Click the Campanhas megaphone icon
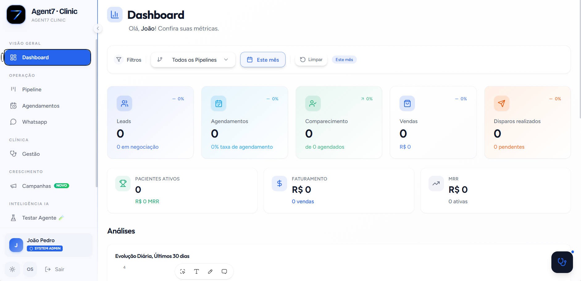This screenshot has height=281, width=581. 13,186
